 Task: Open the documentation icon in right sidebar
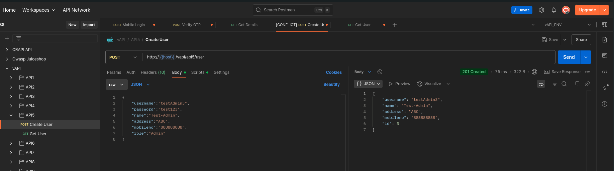[605, 40]
